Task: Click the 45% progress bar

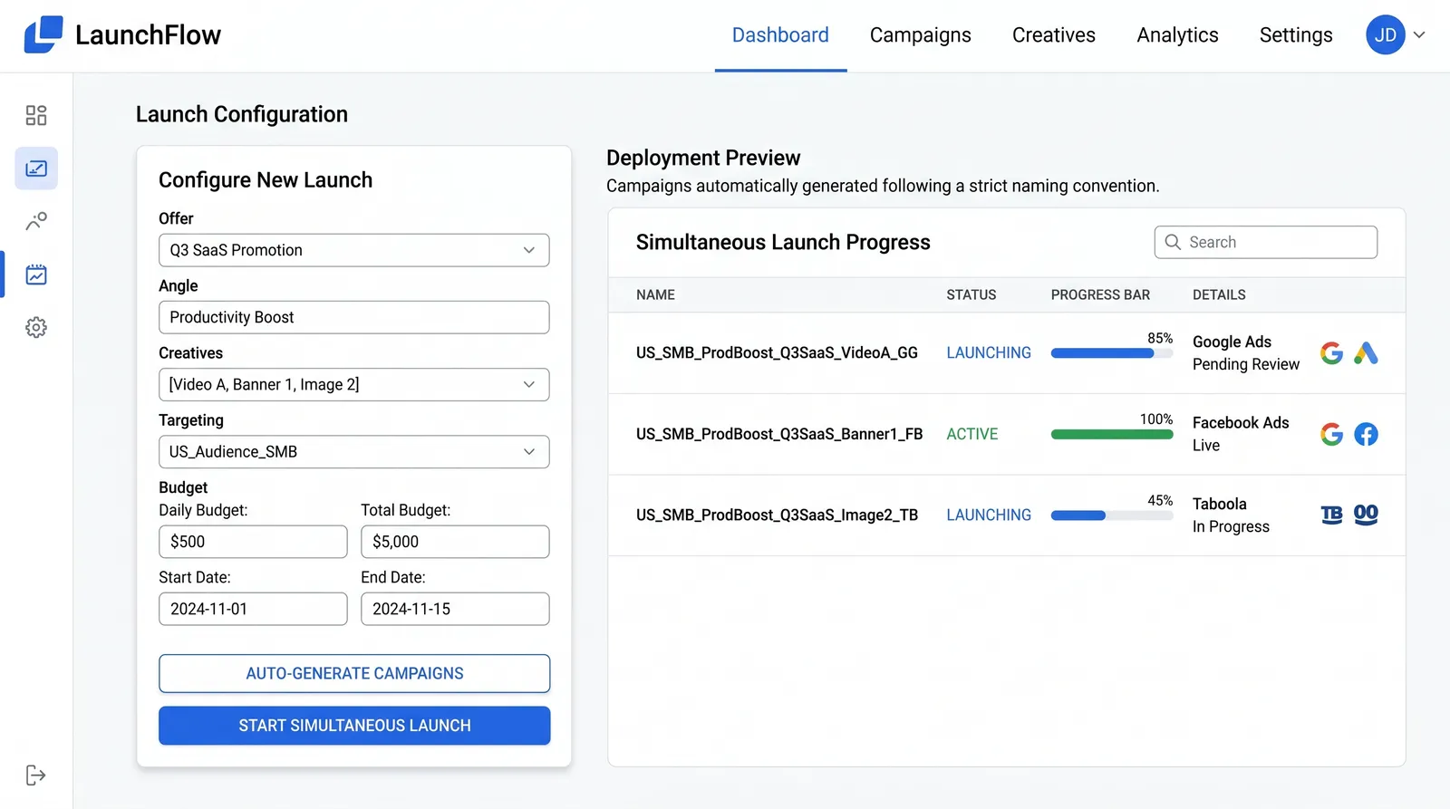Action: (1112, 515)
